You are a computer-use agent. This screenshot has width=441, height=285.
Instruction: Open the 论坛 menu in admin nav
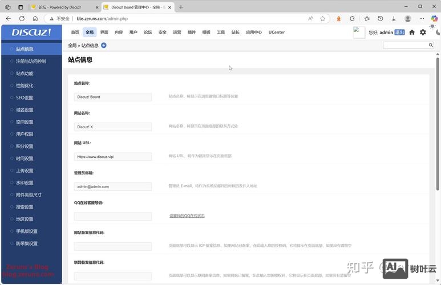pyautogui.click(x=148, y=32)
